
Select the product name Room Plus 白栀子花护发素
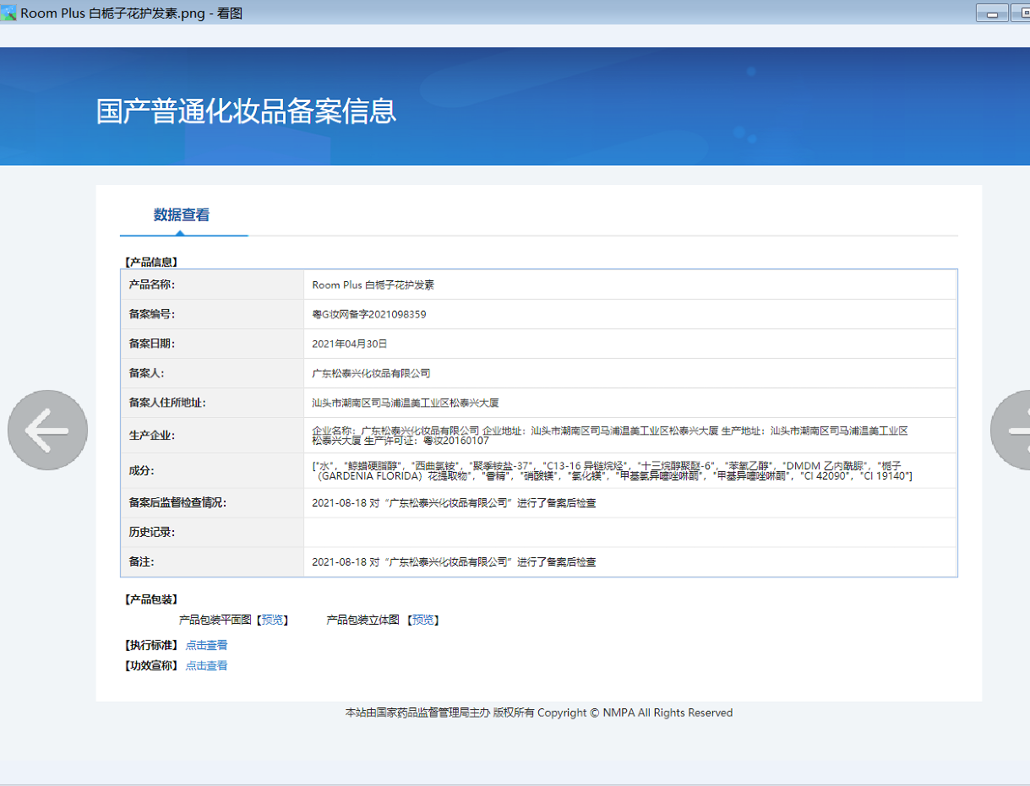point(373,285)
